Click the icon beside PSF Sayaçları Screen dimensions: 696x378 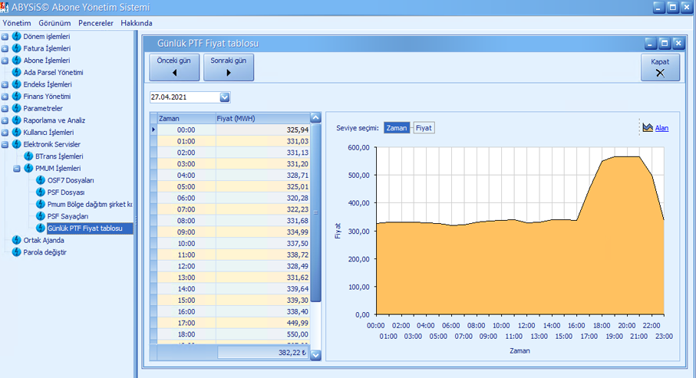pyautogui.click(x=41, y=216)
